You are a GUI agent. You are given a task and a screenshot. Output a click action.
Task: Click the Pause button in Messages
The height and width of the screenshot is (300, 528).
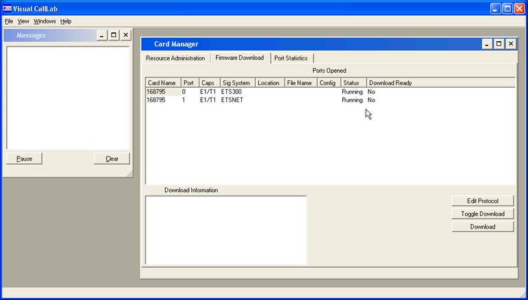24,159
